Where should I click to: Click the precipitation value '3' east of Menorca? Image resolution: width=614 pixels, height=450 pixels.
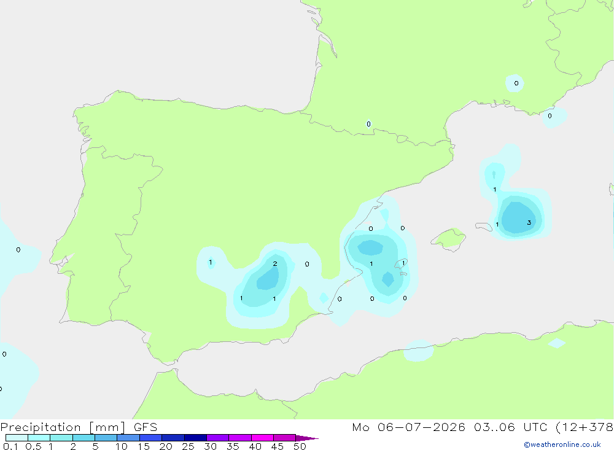[x=529, y=222]
